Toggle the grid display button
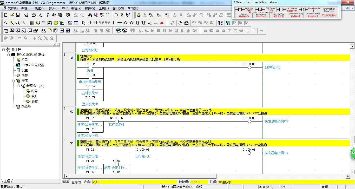 click(32, 23)
